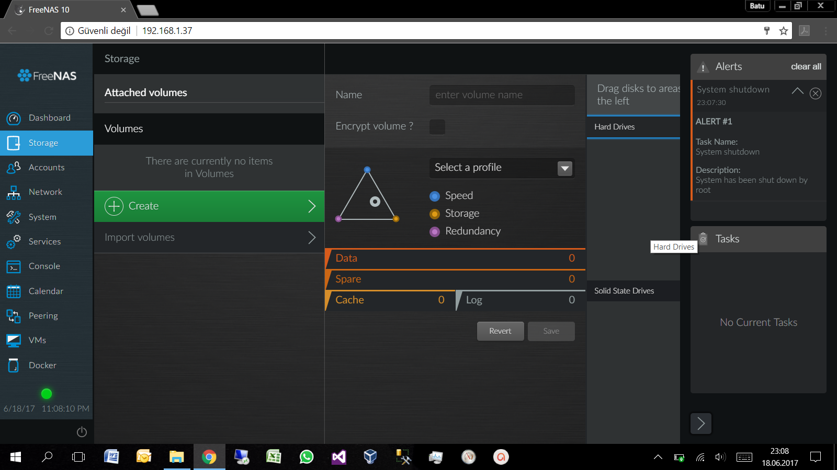This screenshot has height=470, width=837.
Task: Click the Alerts warning triangle icon
Action: (703, 67)
